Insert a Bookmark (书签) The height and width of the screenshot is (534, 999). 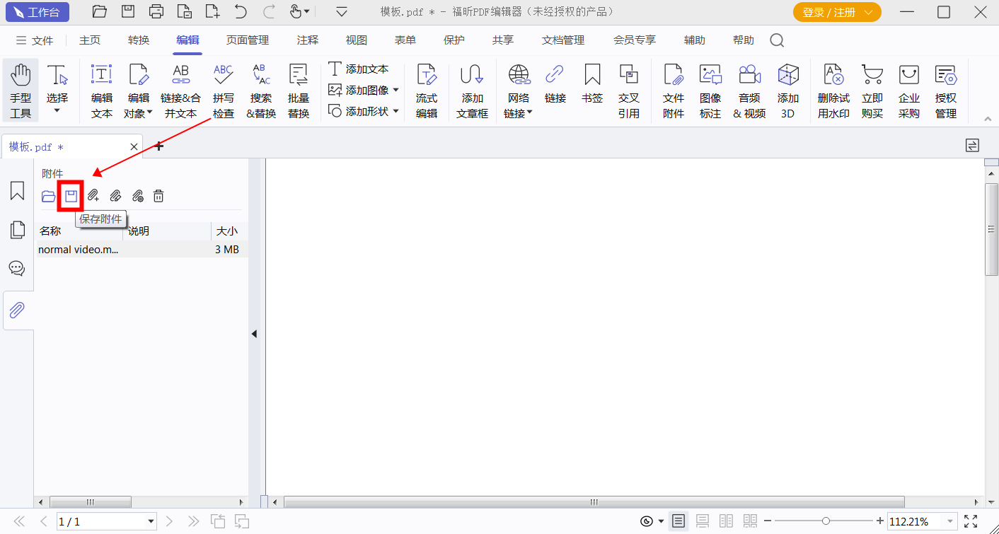click(591, 88)
